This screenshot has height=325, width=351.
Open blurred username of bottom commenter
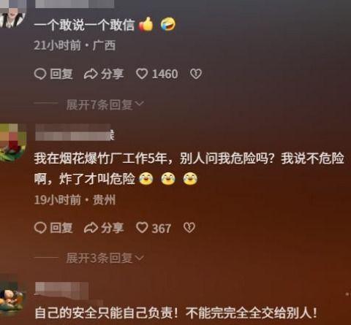pyautogui.click(x=62, y=291)
